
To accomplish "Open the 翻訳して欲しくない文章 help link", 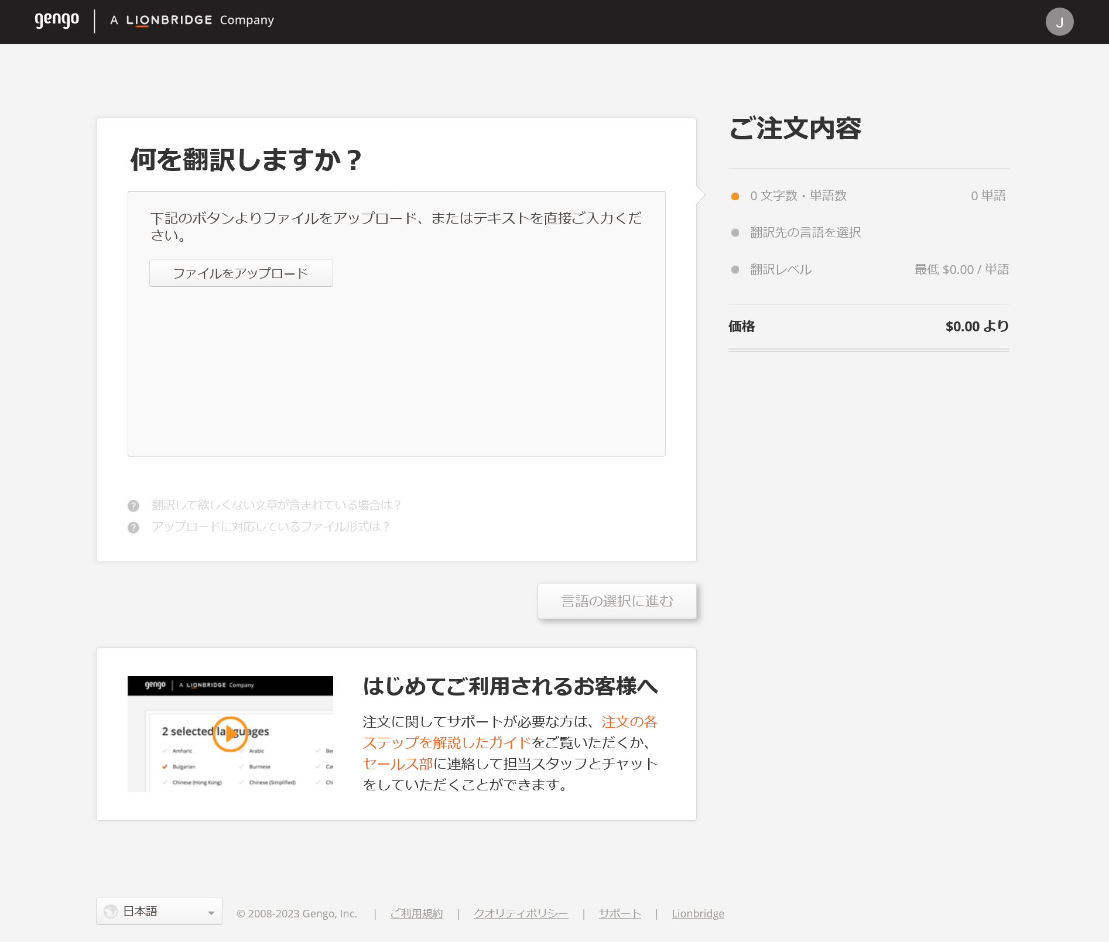I will [x=276, y=505].
